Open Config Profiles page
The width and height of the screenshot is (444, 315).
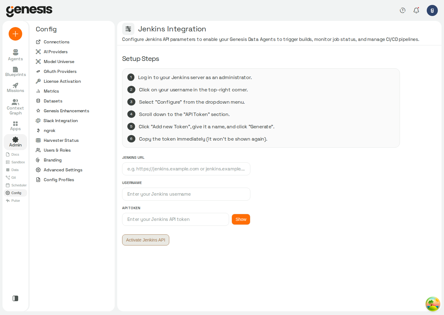[x=55, y=180]
